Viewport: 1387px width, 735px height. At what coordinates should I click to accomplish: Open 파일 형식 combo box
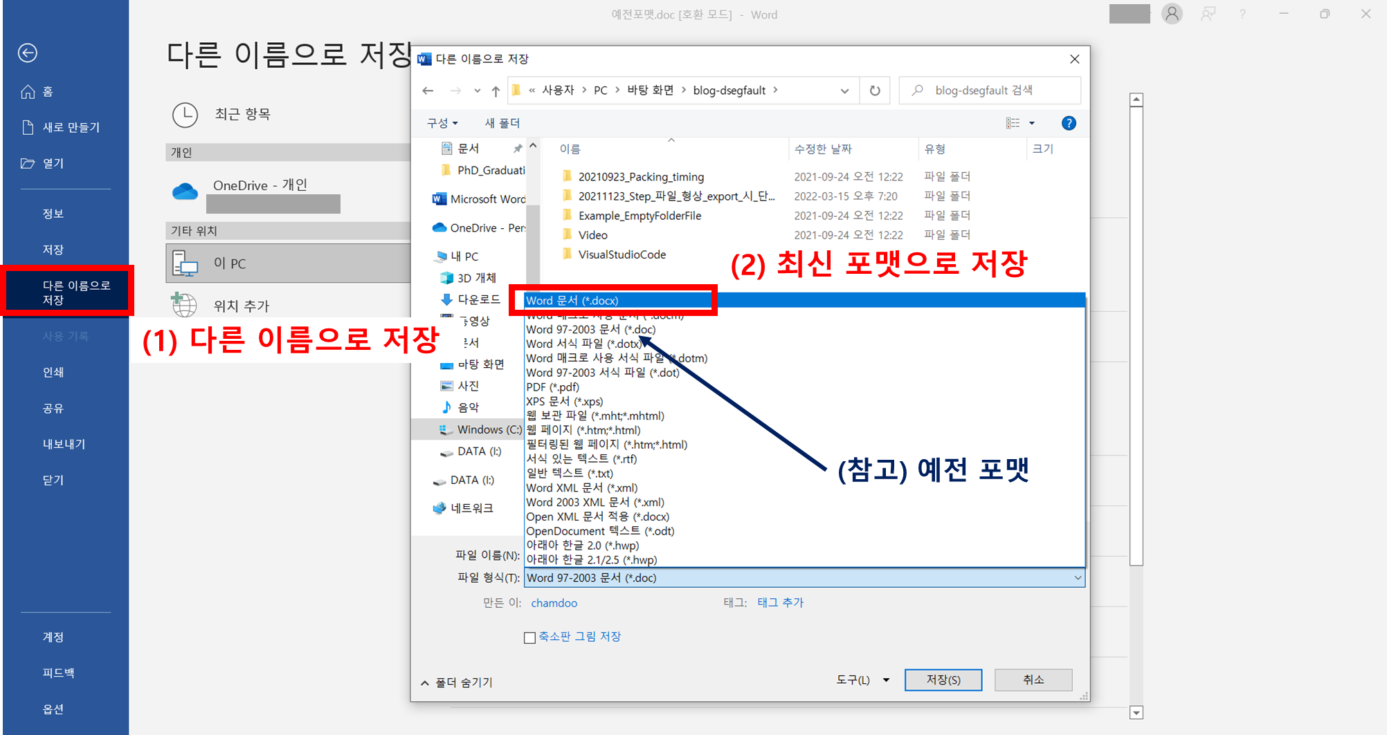pos(804,578)
